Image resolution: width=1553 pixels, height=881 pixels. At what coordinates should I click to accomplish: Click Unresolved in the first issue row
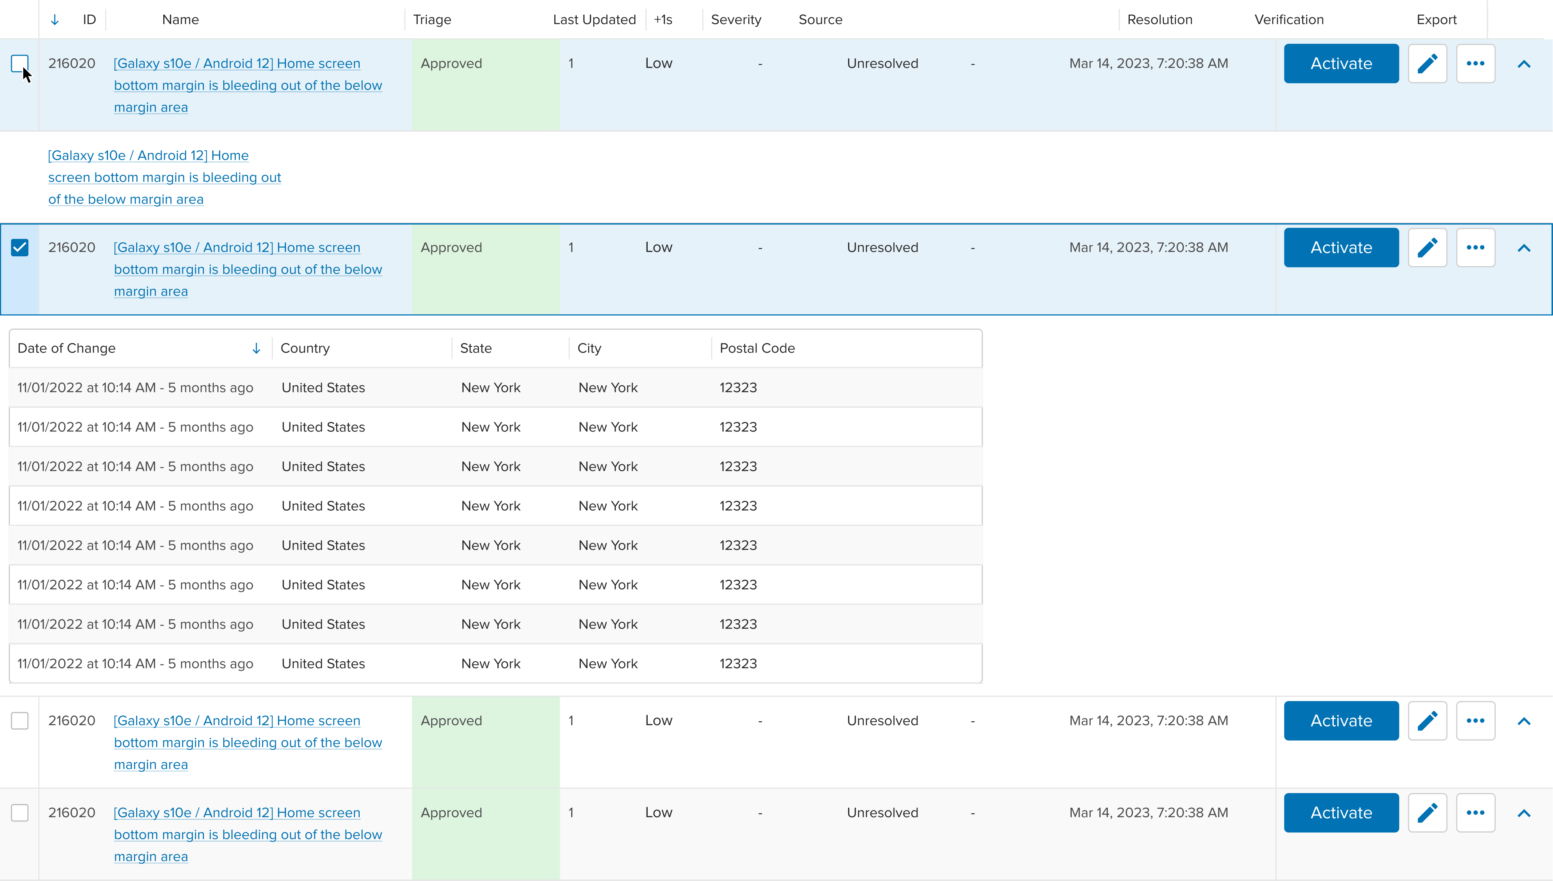point(882,63)
